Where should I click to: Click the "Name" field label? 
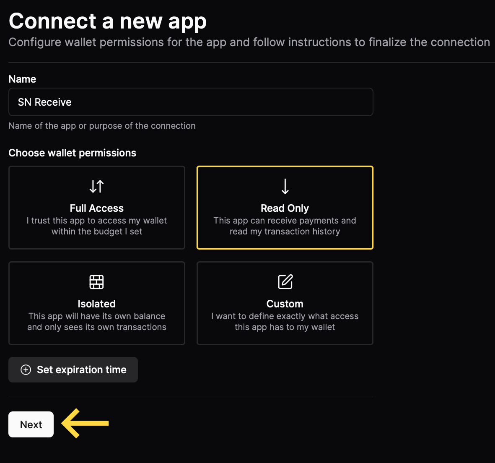[22, 79]
